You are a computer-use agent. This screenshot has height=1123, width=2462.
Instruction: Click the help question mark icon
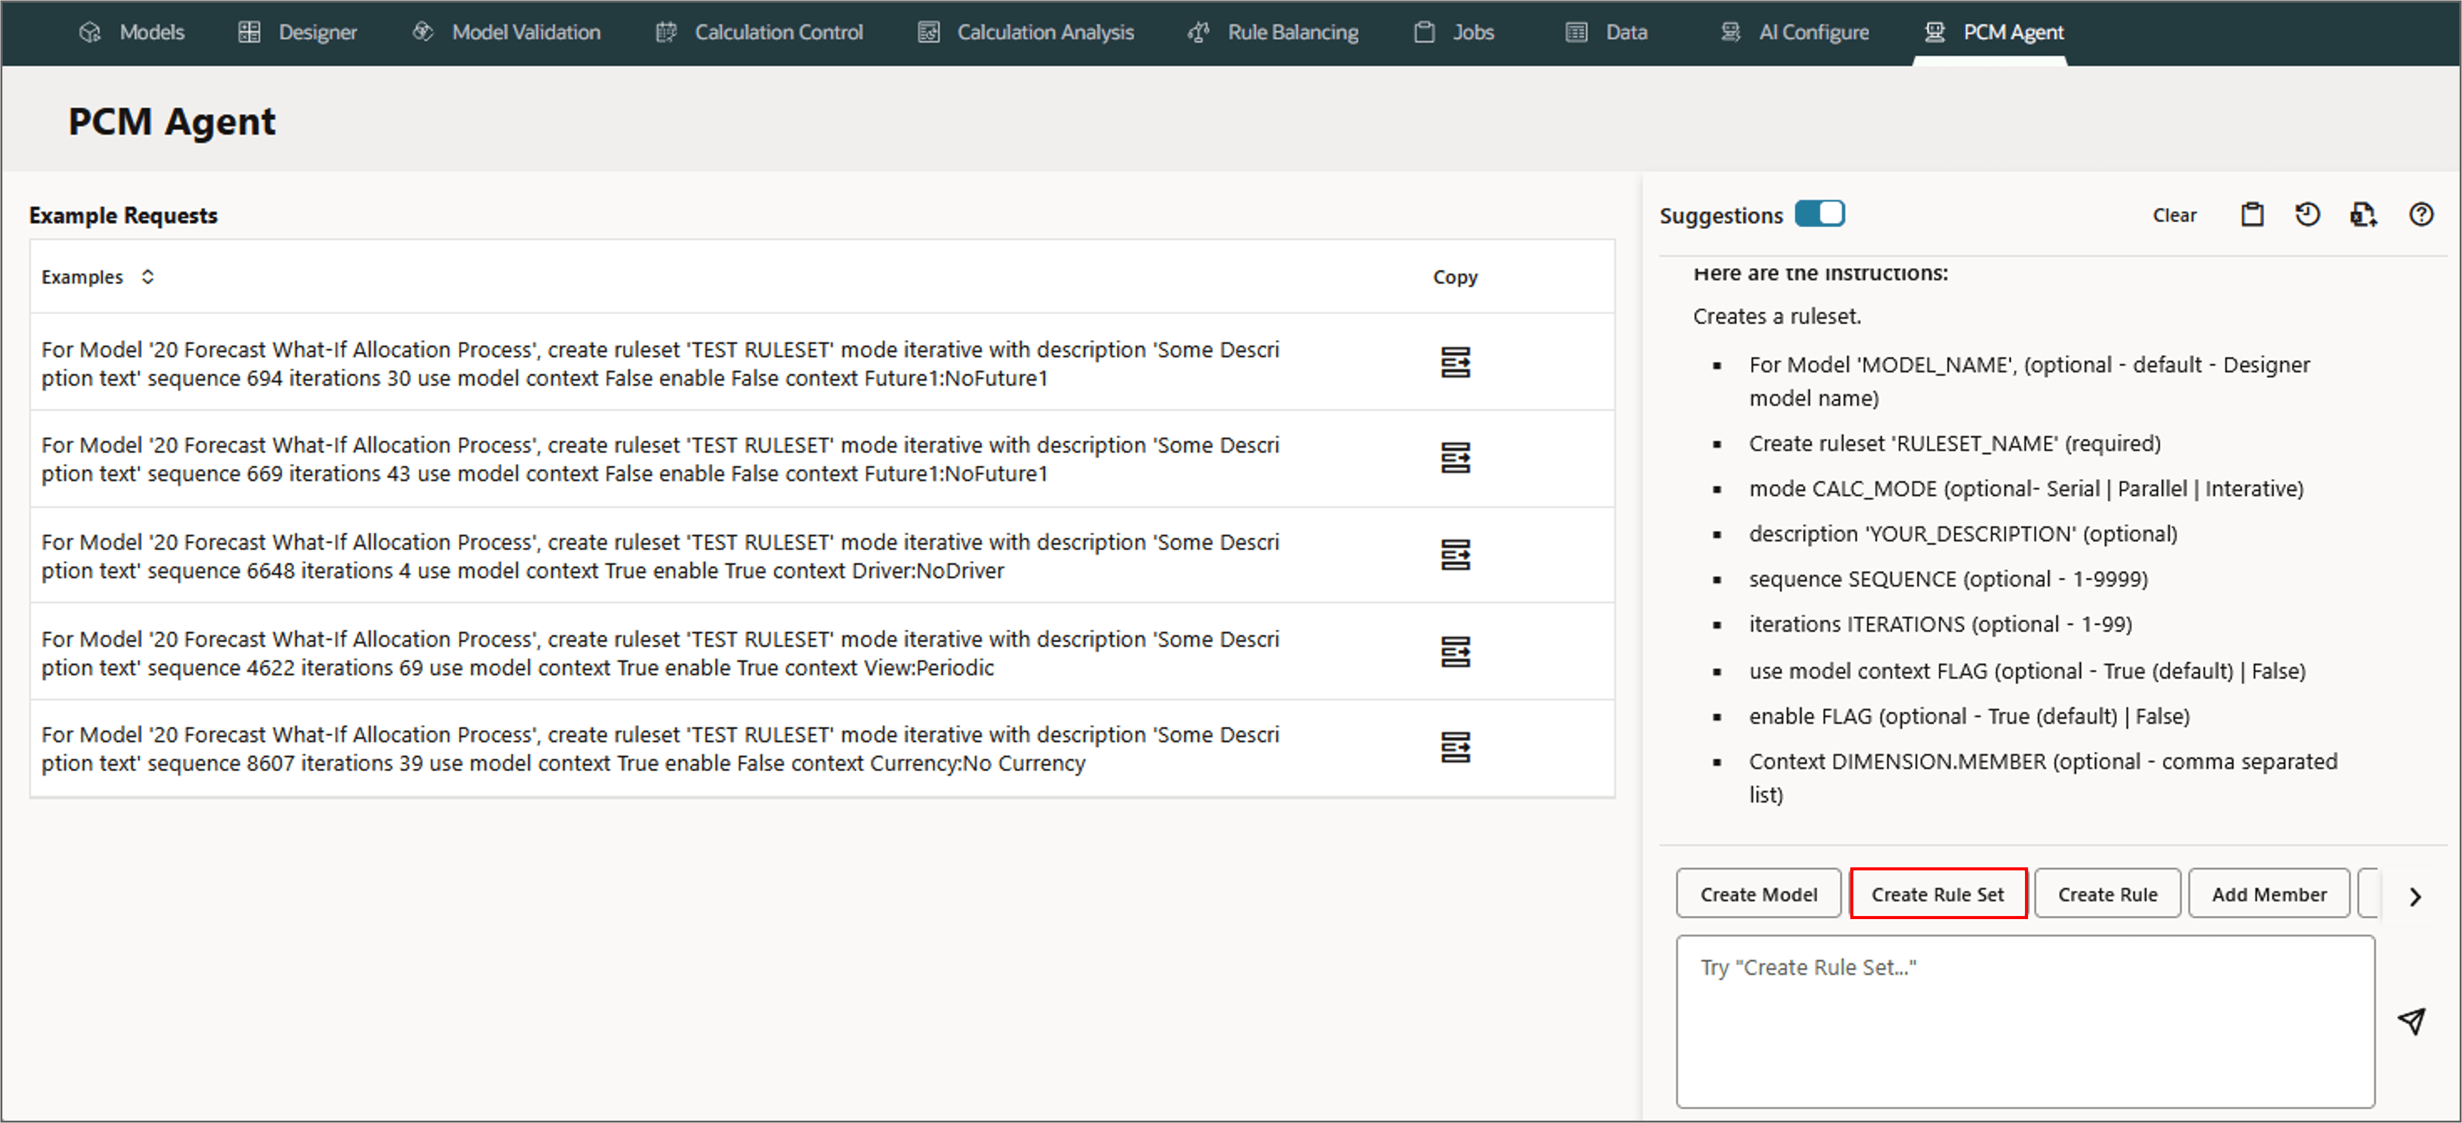tap(2420, 214)
